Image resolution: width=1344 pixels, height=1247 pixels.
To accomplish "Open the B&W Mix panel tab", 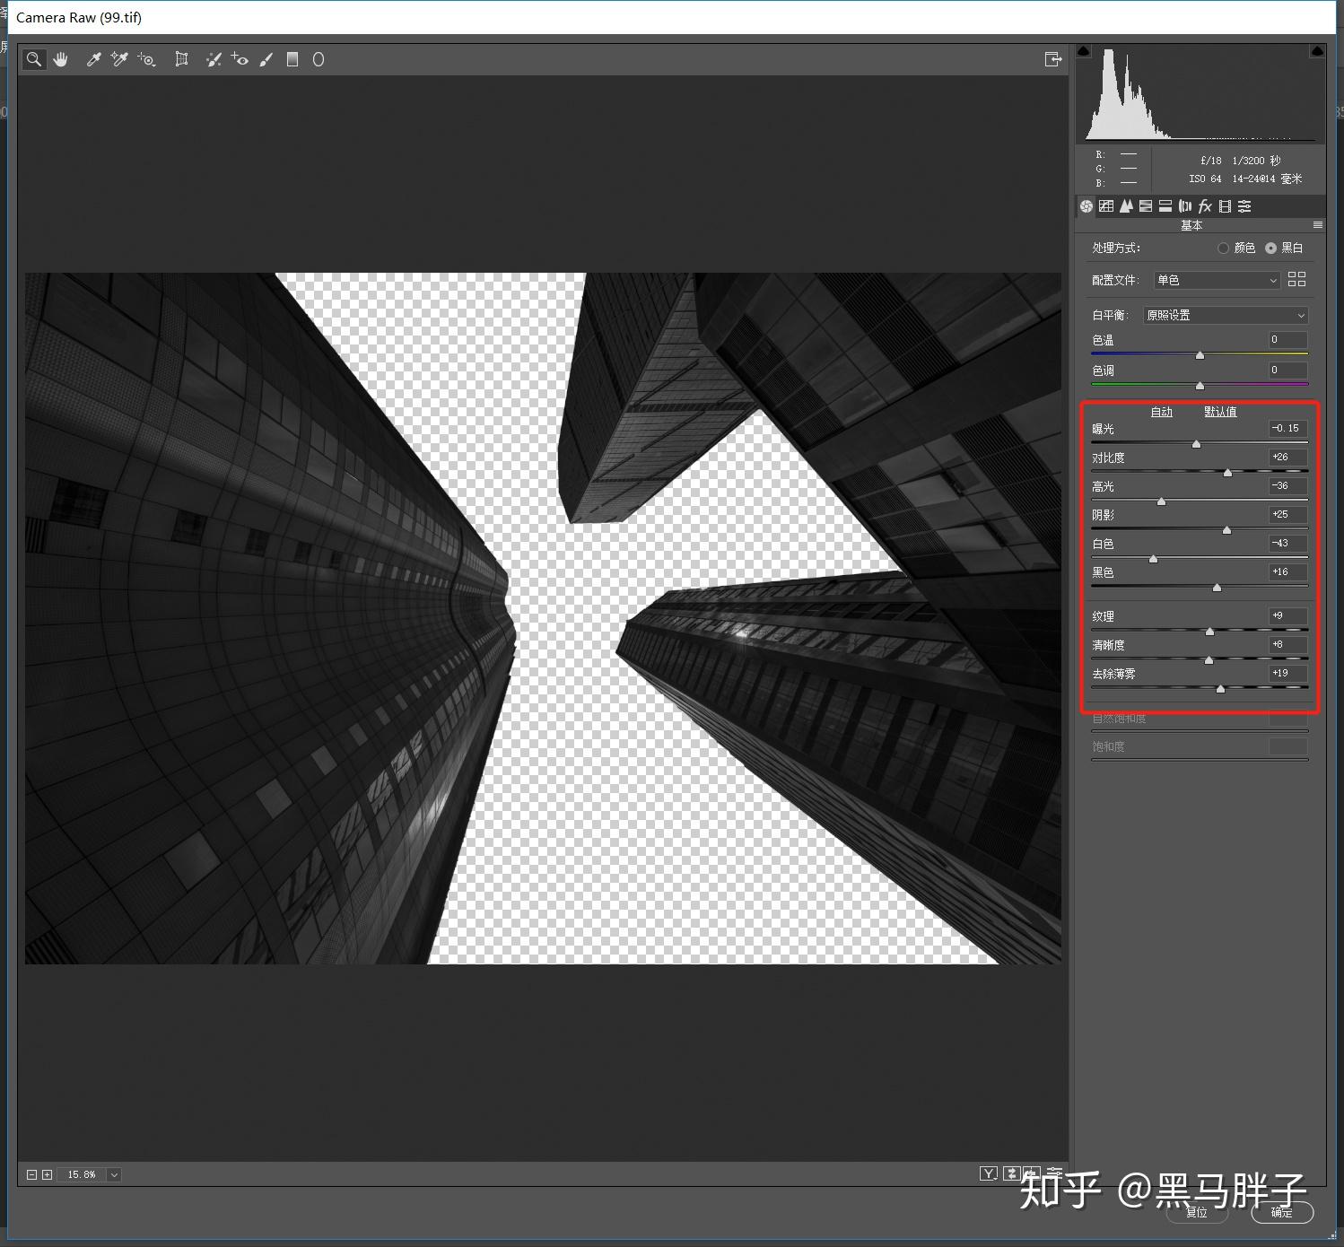I will point(1146,206).
